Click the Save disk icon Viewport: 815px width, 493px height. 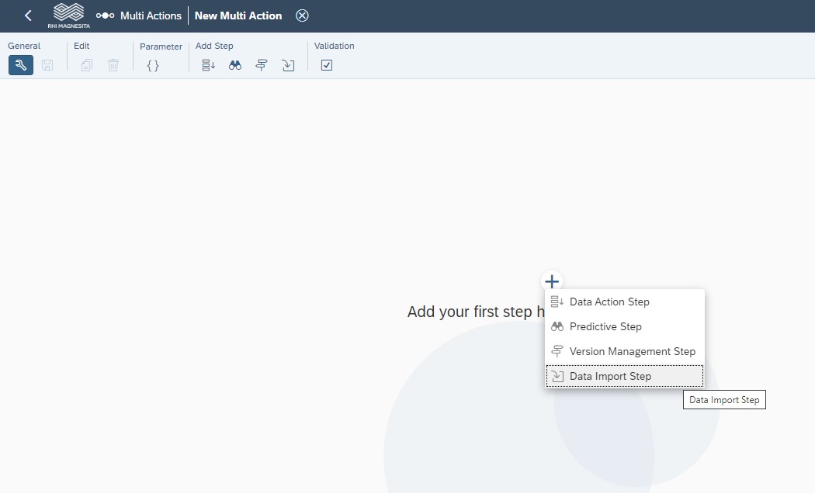coord(47,66)
